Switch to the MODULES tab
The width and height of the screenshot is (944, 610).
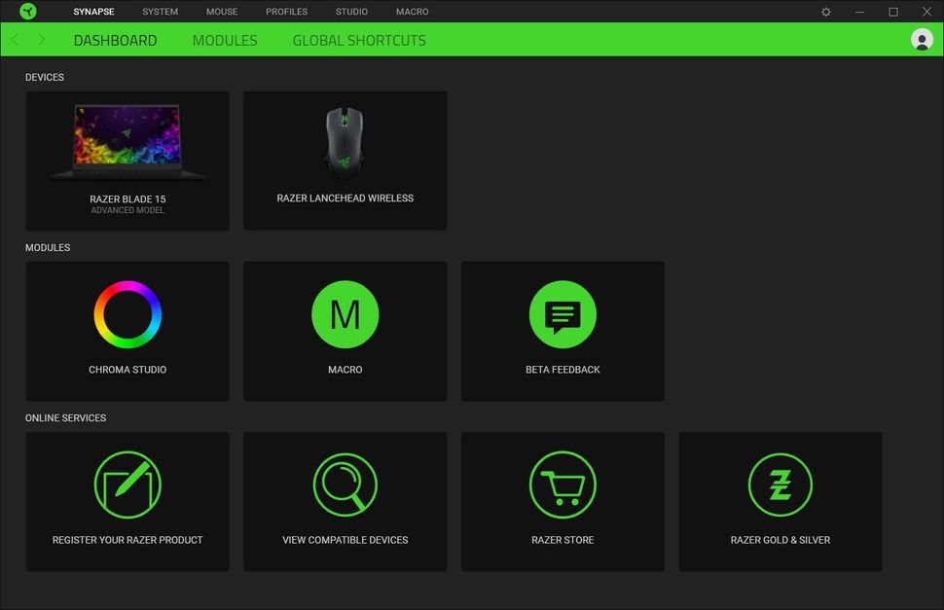tap(225, 40)
